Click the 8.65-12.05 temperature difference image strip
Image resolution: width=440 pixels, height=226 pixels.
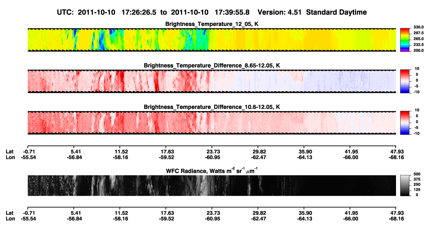click(212, 81)
